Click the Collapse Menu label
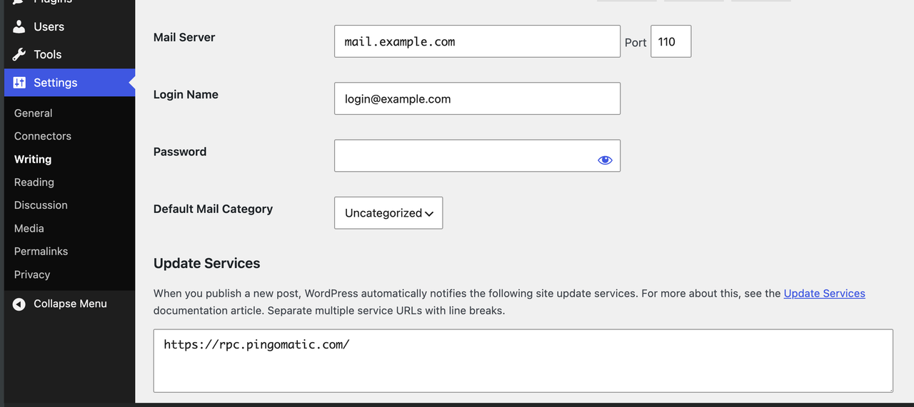The image size is (914, 407). [70, 304]
